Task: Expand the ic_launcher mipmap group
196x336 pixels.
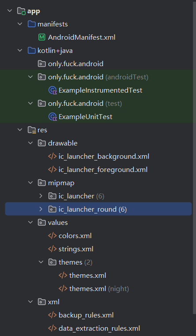Action: point(41,196)
